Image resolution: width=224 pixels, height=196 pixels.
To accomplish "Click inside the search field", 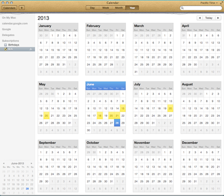I will tap(201, 8).
